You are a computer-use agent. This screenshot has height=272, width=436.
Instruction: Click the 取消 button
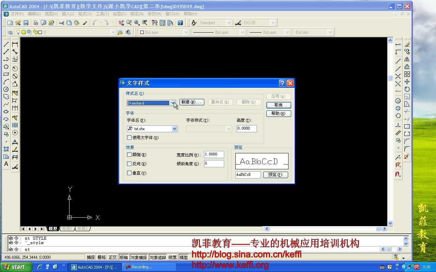point(279,105)
